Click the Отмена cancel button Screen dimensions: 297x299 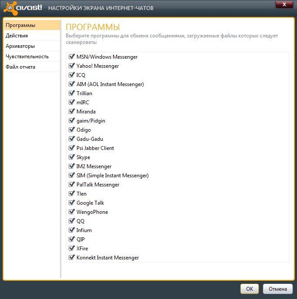278,289
